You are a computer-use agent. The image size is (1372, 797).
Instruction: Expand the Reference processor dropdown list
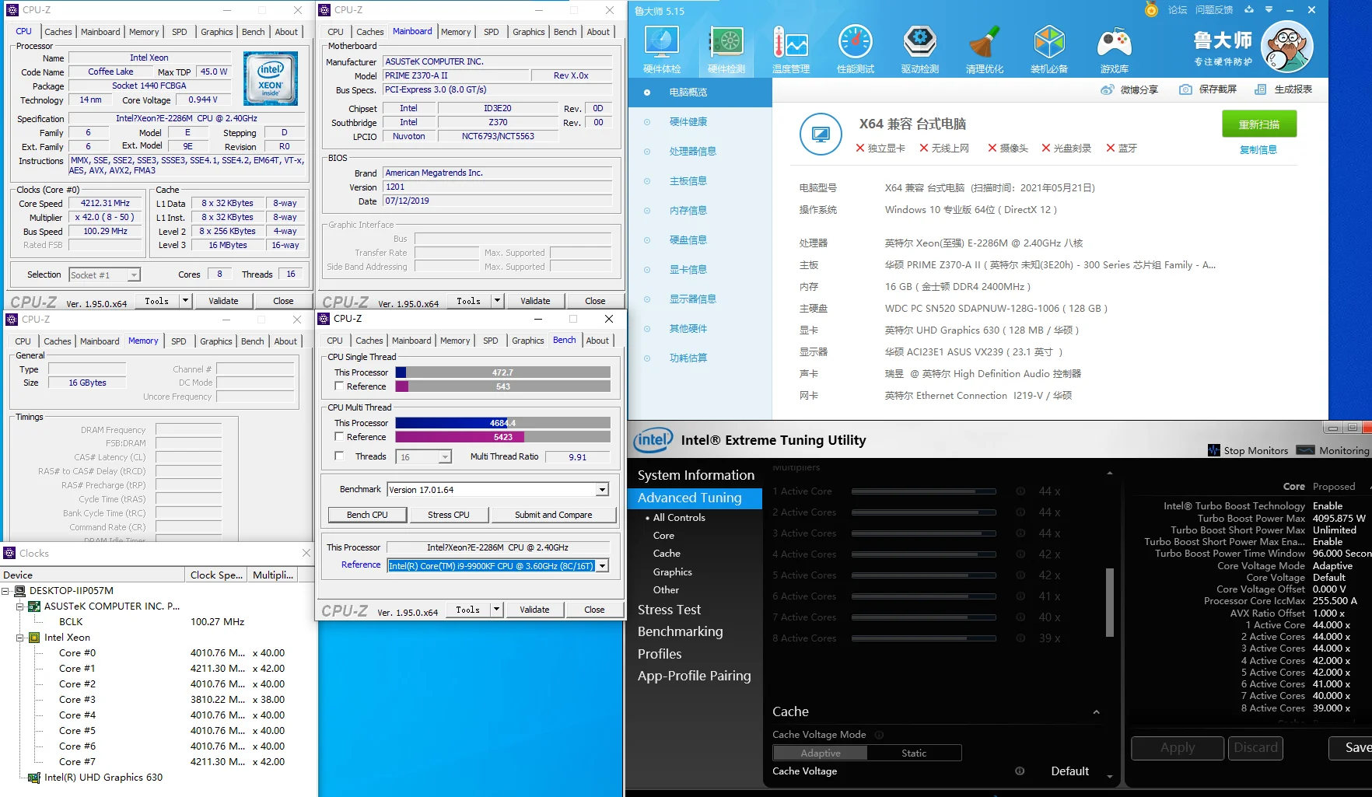click(602, 566)
